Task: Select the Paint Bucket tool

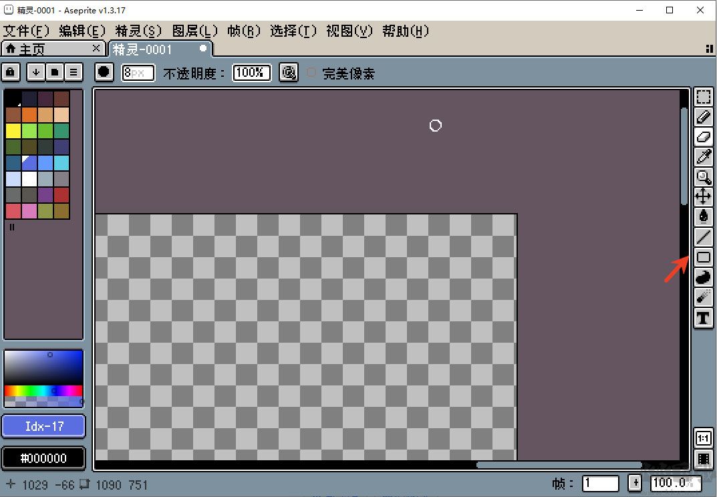Action: tap(702, 216)
